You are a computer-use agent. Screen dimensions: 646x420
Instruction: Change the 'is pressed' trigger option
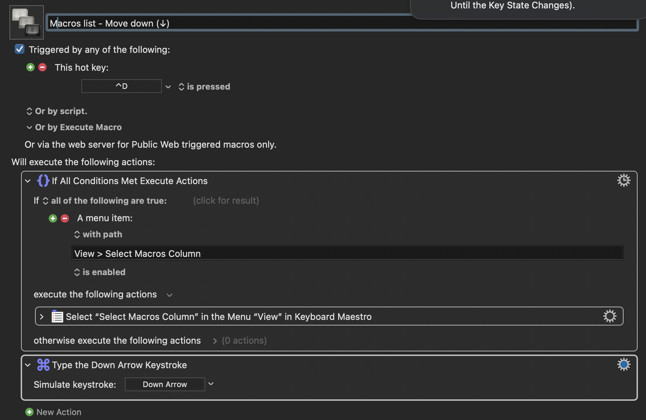[204, 87]
